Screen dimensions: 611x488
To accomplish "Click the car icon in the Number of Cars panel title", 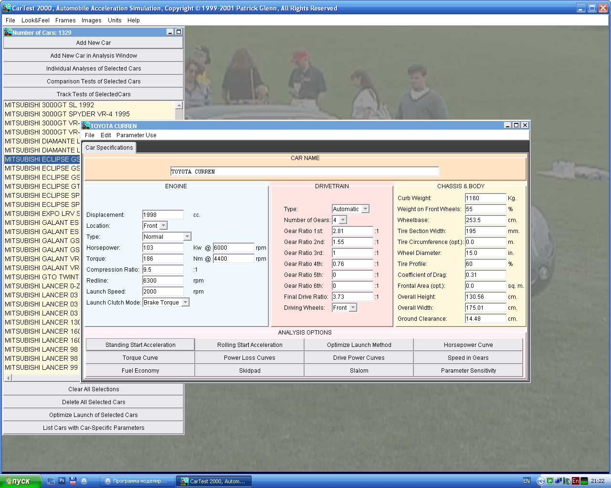I will tap(8, 32).
